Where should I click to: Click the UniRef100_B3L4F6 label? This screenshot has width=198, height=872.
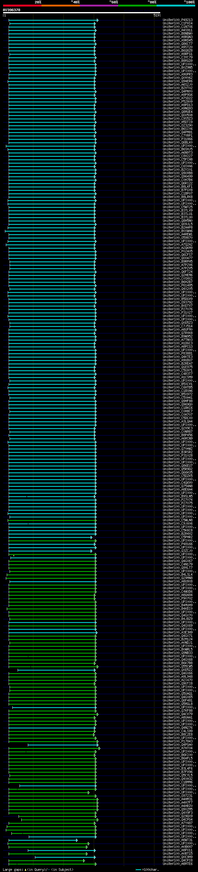point(178,768)
